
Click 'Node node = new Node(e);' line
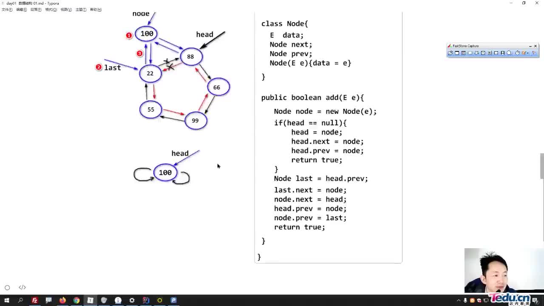pyautogui.click(x=325, y=111)
